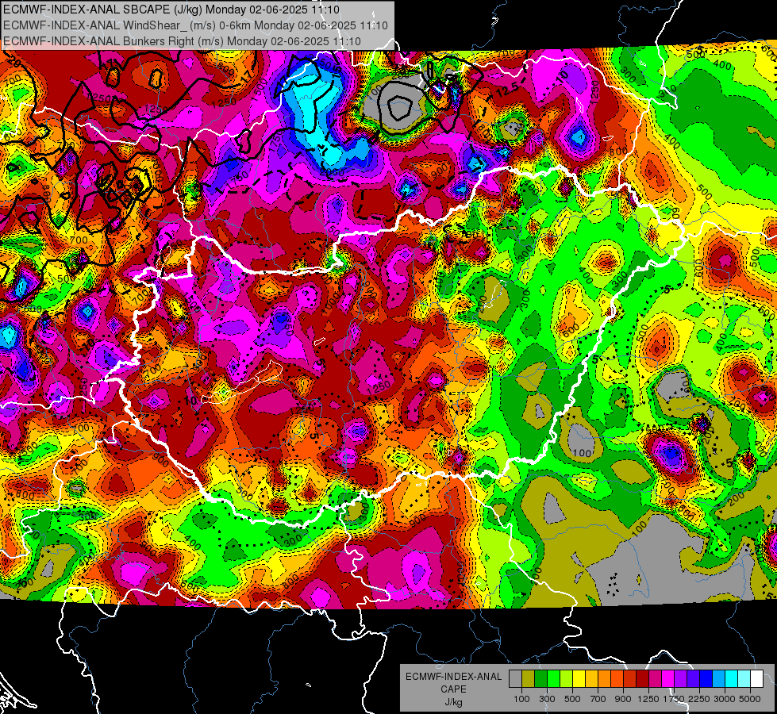Click the 500 value on the legend scale

[x=572, y=699]
